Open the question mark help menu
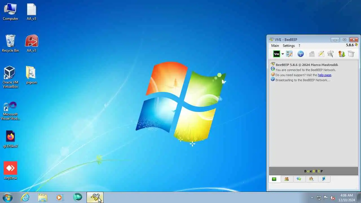The height and width of the screenshot is (203, 361). click(299, 46)
